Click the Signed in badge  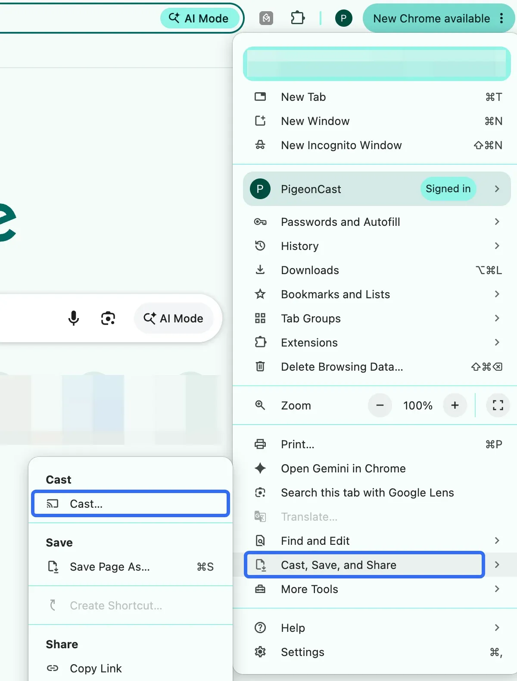tap(448, 189)
